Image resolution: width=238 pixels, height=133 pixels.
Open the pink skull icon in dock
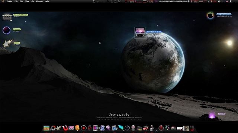108,128
